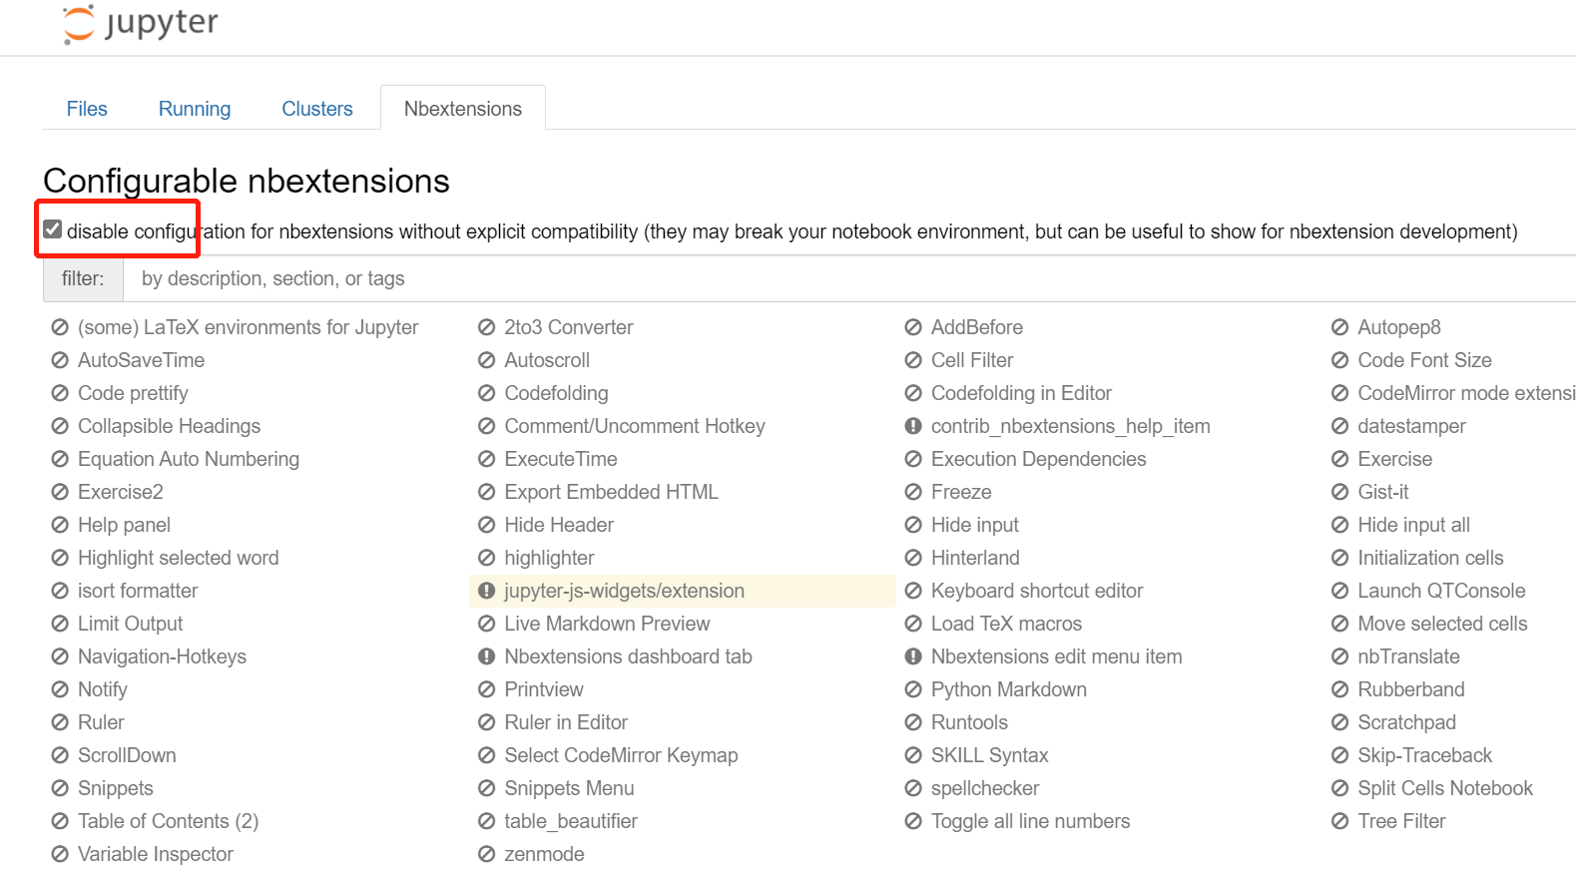The width and height of the screenshot is (1576, 869).
Task: Switch to the Running tab
Action: [x=194, y=109]
